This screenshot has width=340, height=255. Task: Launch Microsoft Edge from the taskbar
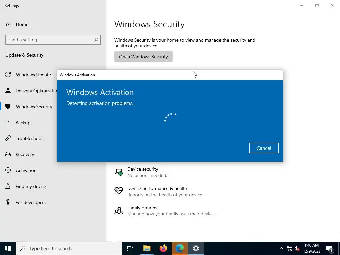pyautogui.click(x=180, y=248)
